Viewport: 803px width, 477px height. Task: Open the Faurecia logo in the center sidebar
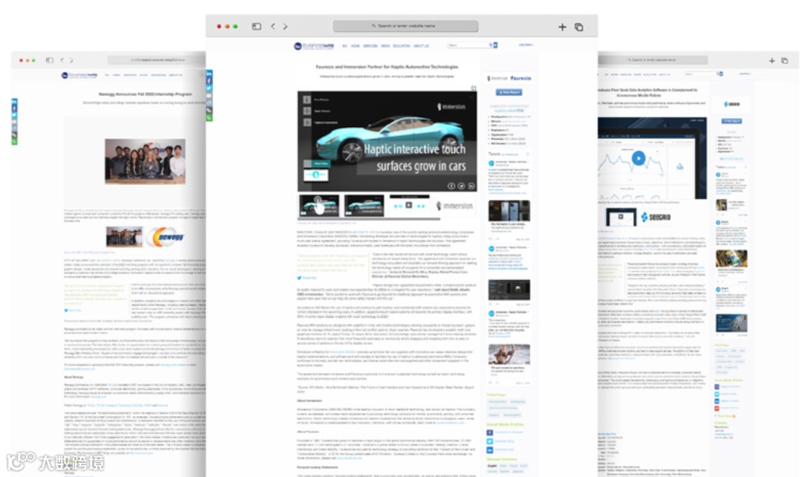coord(521,78)
